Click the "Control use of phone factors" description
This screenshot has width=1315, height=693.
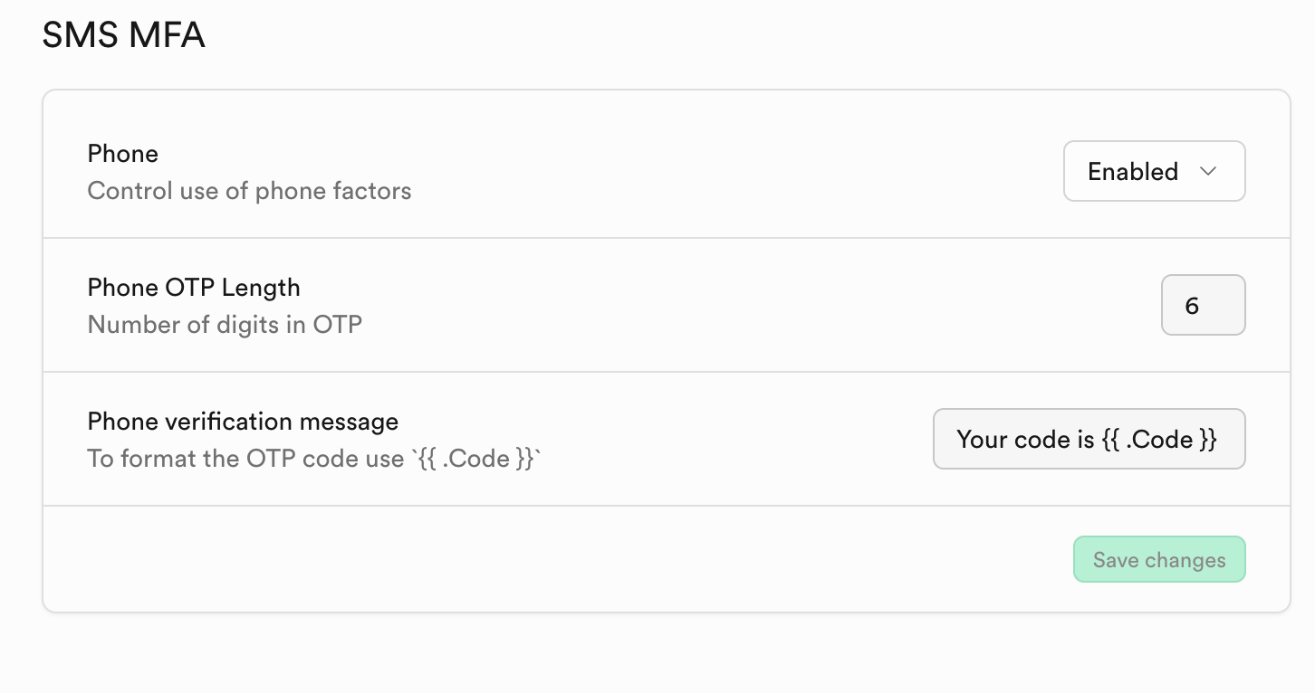(x=249, y=191)
